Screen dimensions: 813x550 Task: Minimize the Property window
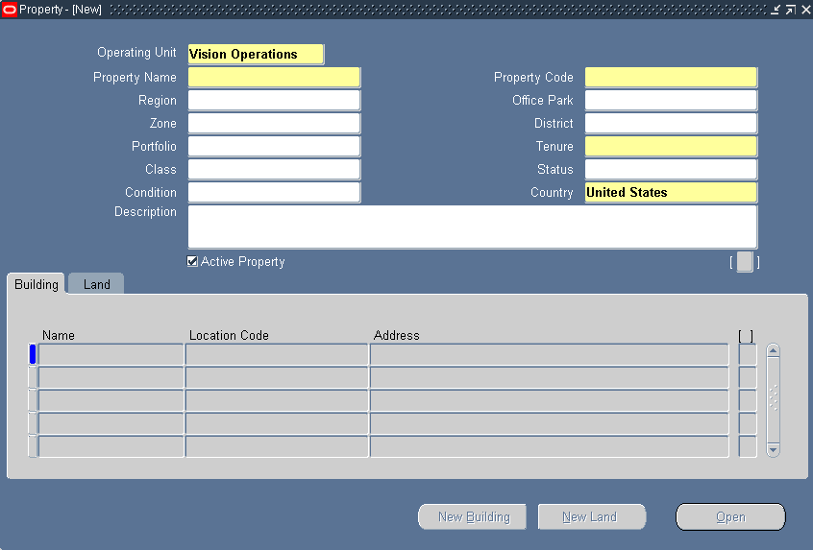click(776, 10)
